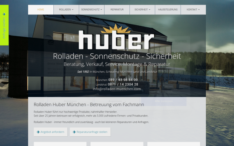Viewport: 234px width, 146px height.
Task: Click text Rolladen Huber führt nur hochwertige Produkte
Action: [x=75, y=112]
